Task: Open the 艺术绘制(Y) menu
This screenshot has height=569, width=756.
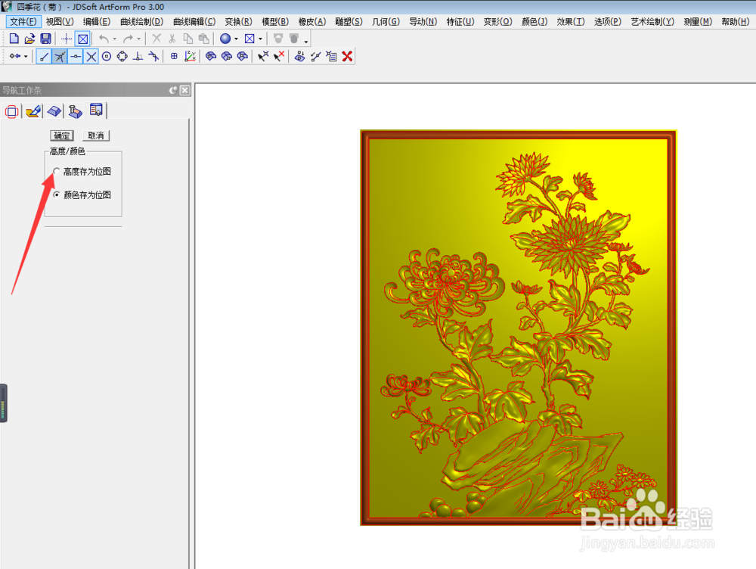Action: 652,22
